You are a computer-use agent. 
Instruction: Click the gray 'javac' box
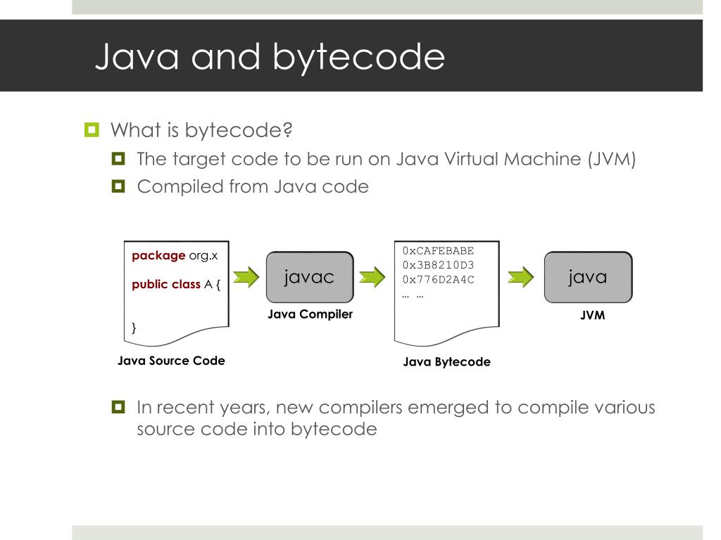[310, 277]
